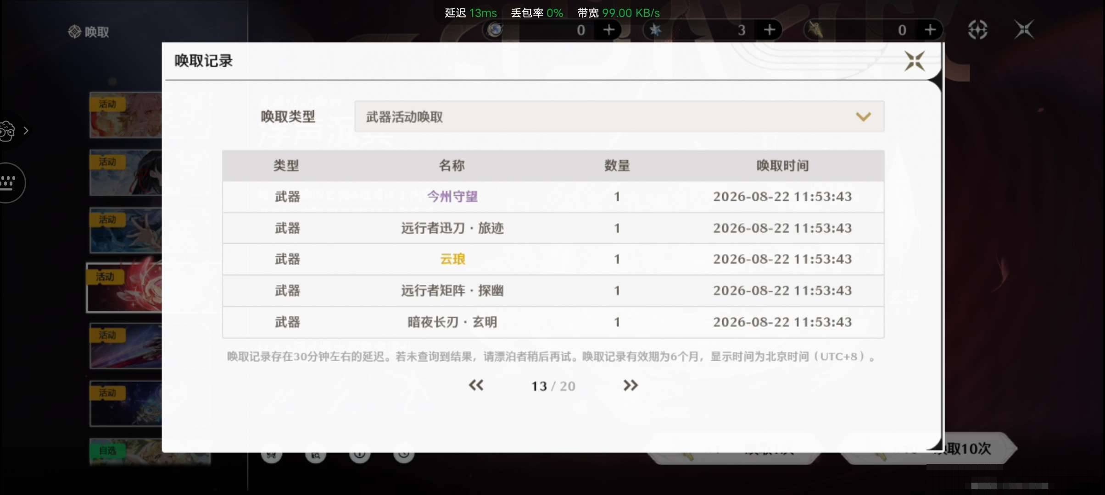Click the quantity 1 in 云琅 row
Image resolution: width=1105 pixels, height=495 pixels.
pos(617,259)
